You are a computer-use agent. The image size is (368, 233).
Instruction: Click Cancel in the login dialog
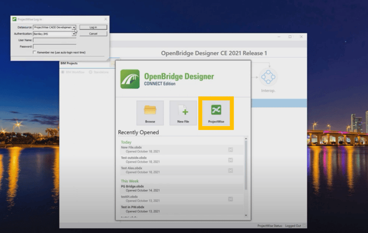pyautogui.click(x=93, y=33)
